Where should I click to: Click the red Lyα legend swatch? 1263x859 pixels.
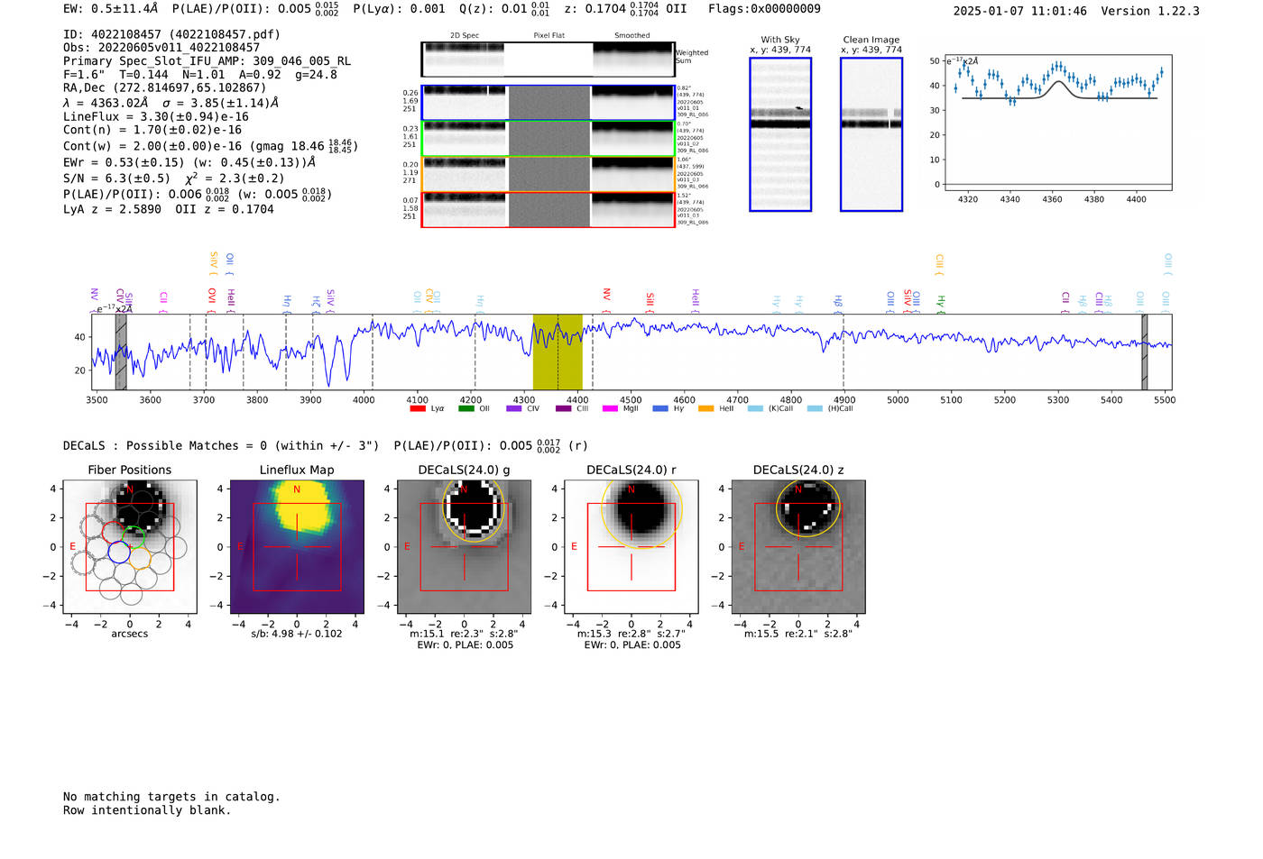pos(418,408)
